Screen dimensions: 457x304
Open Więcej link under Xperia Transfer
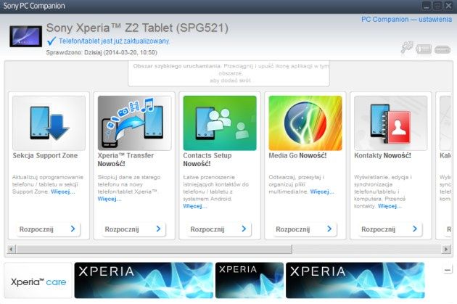(110, 199)
